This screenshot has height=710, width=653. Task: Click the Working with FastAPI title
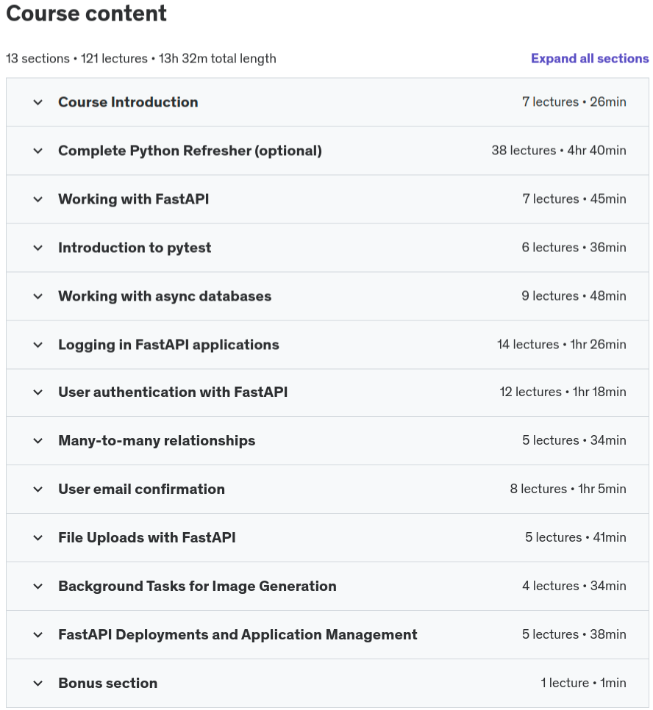[x=134, y=198]
